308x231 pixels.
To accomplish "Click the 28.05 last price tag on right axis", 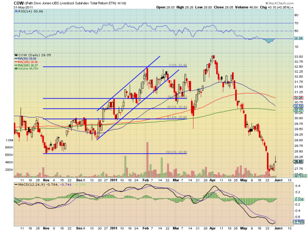I will [299, 162].
